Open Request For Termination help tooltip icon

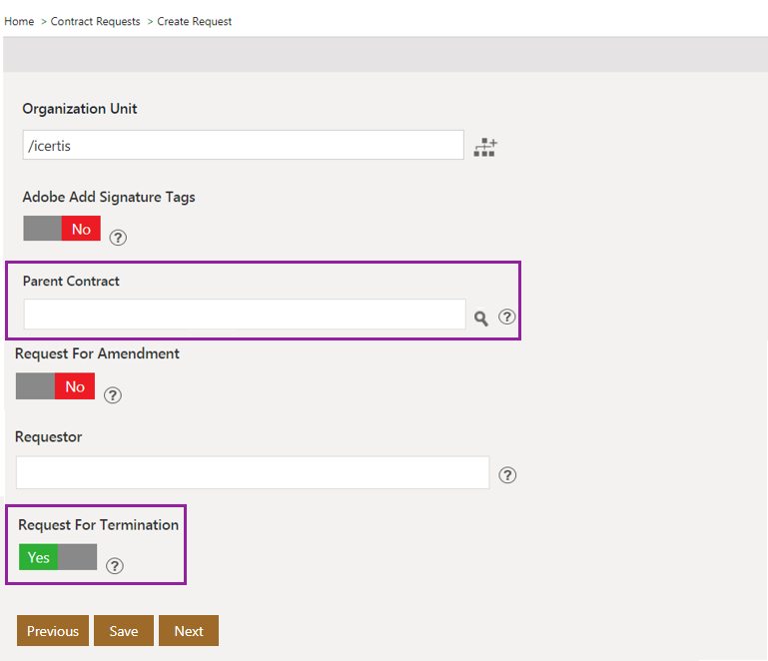pyautogui.click(x=115, y=566)
